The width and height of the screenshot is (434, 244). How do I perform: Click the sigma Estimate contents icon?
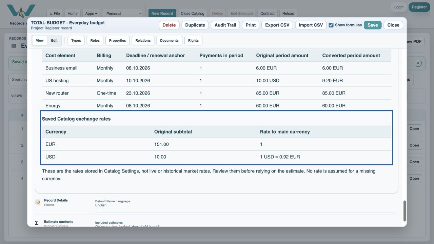[37, 223]
